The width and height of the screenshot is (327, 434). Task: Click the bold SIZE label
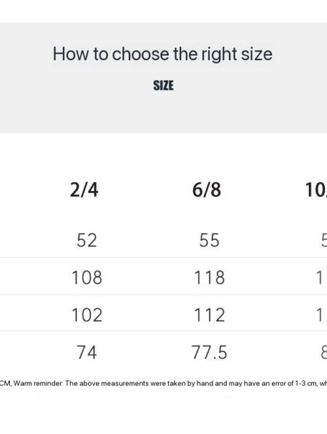pos(163,86)
